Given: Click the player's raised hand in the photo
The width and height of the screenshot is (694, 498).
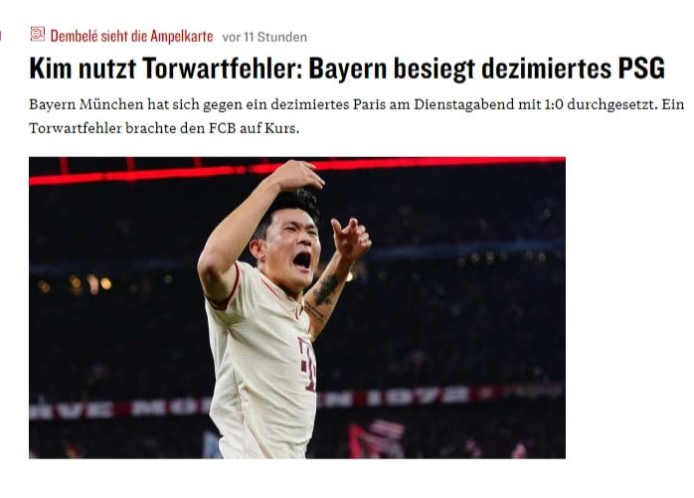Looking at the screenshot, I should [297, 175].
